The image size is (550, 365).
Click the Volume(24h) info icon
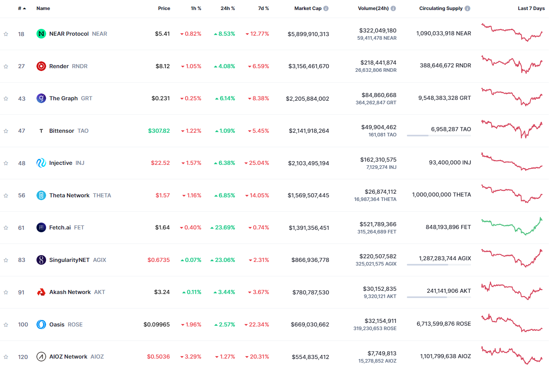tap(393, 8)
